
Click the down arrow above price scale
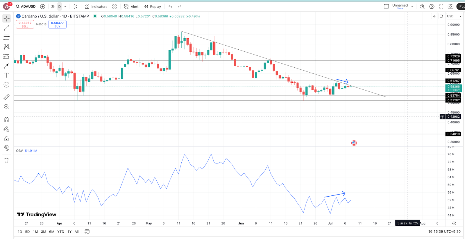(x=434, y=16)
